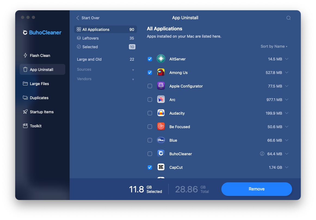This screenshot has height=220, width=316.
Task: Click the Flash Clean lightning icon
Action: (x=25, y=55)
